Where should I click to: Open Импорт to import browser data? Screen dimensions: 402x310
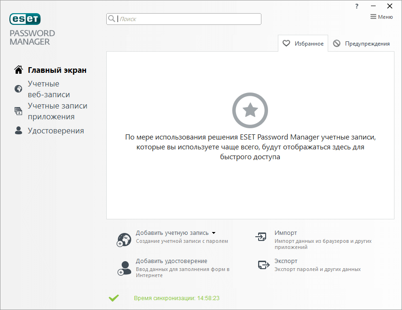tap(285, 232)
